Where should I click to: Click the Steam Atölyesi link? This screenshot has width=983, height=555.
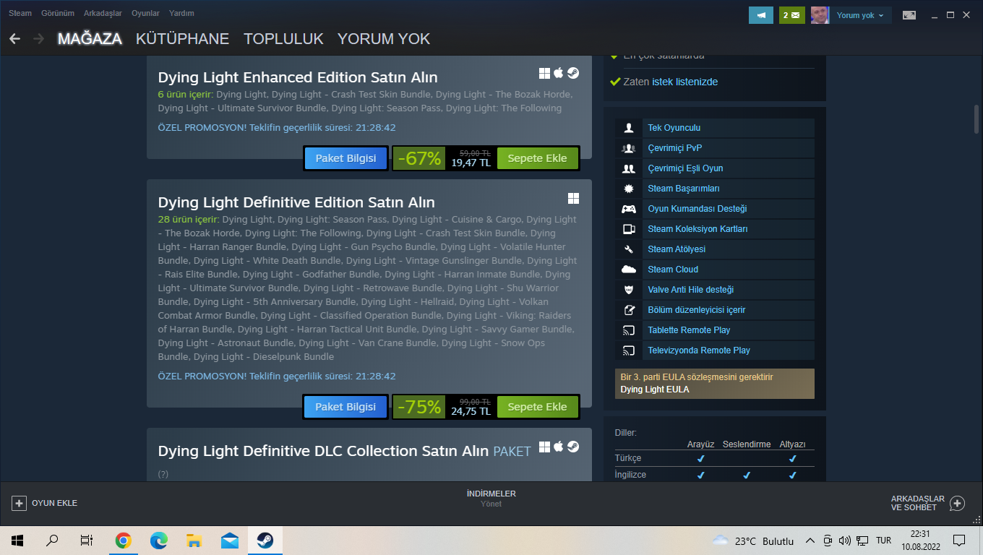pyautogui.click(x=677, y=249)
